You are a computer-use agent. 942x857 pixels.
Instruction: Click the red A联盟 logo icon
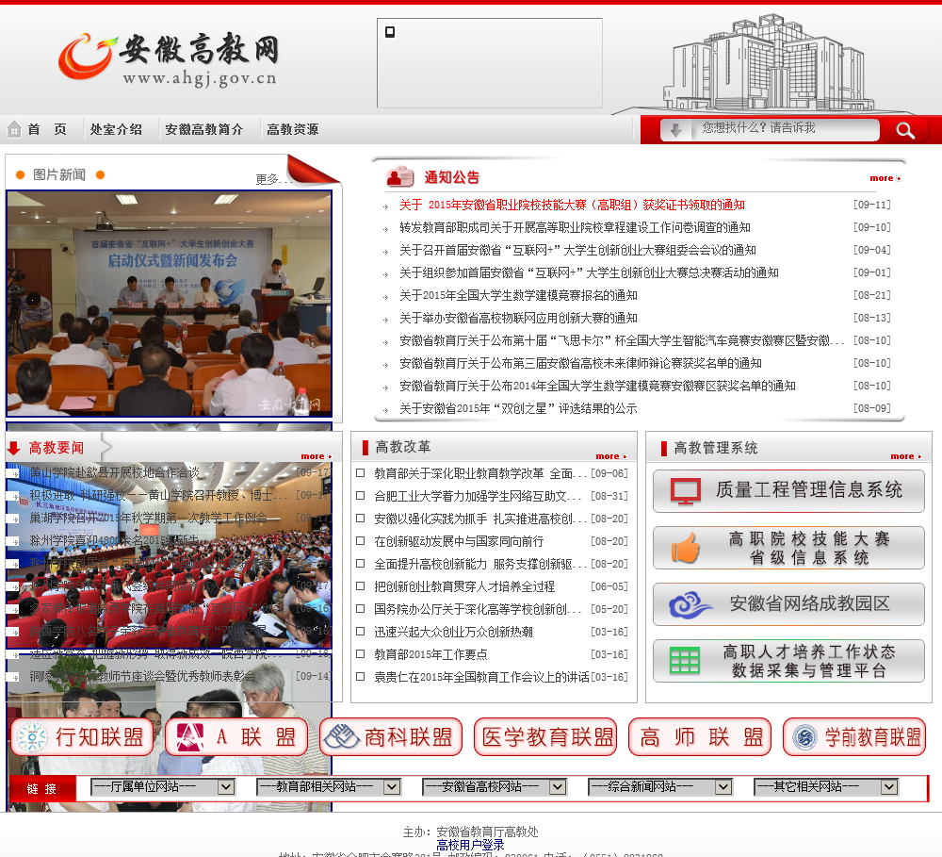(190, 737)
